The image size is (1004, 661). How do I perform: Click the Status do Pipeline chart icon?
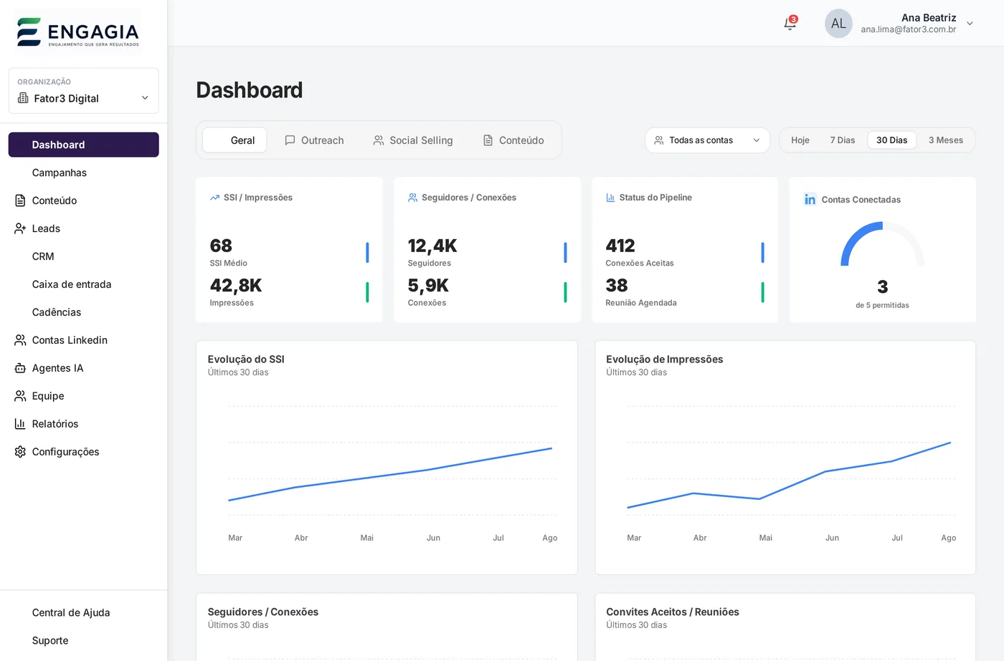(x=610, y=198)
